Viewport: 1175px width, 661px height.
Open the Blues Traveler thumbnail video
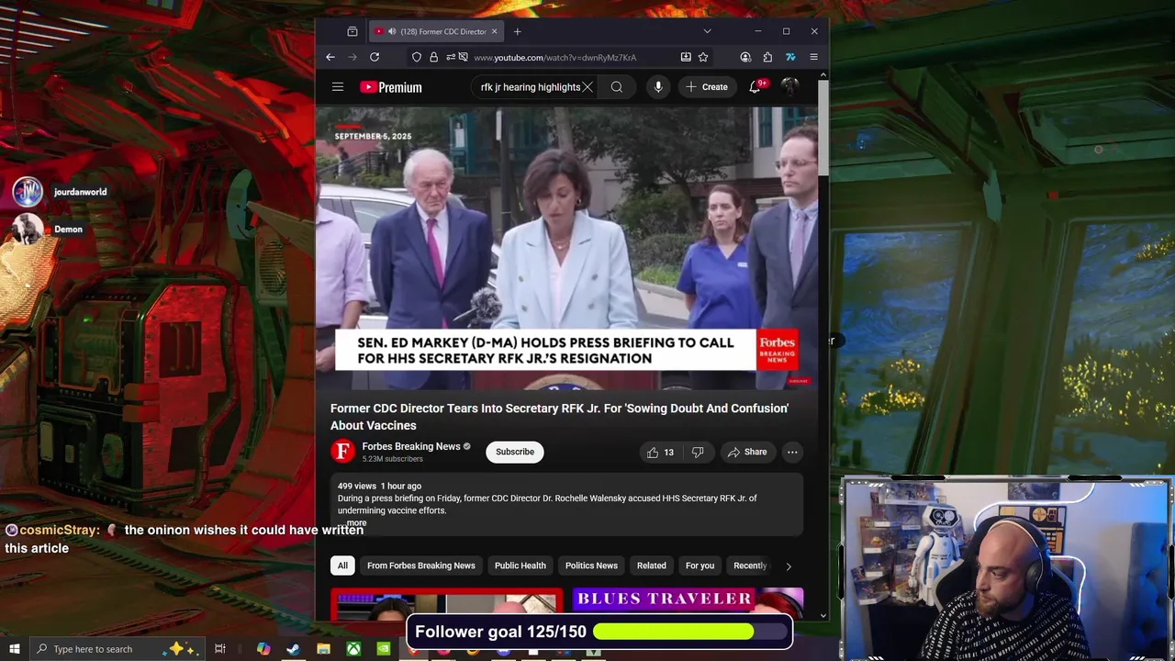688,604
